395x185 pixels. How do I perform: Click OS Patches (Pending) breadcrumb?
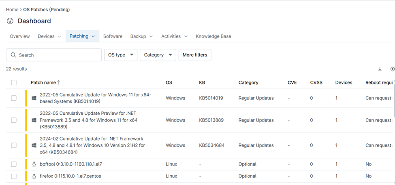47,10
